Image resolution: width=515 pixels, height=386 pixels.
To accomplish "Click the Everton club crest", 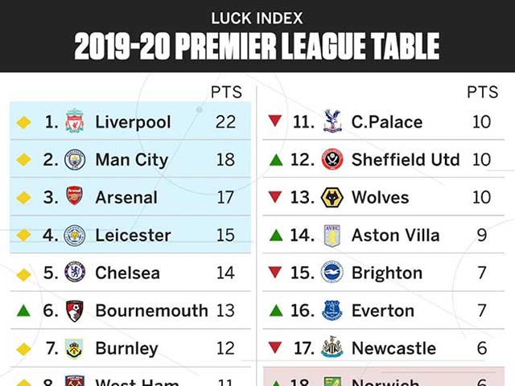I will coord(332,310).
